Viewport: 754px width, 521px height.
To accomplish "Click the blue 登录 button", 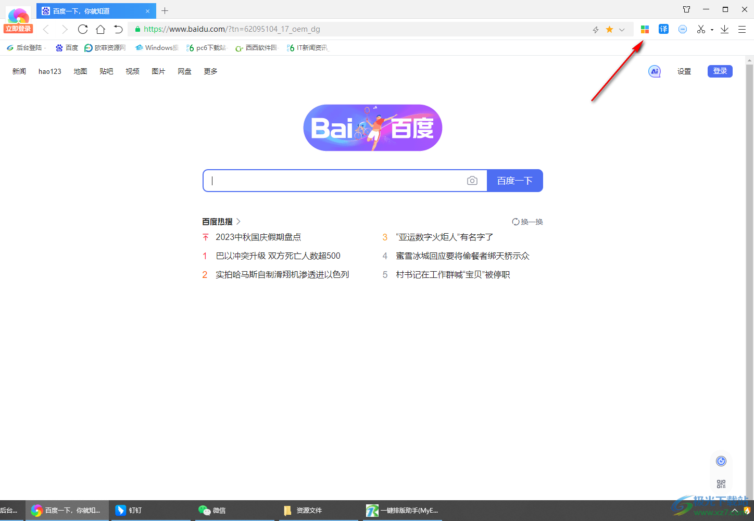I will tap(720, 71).
